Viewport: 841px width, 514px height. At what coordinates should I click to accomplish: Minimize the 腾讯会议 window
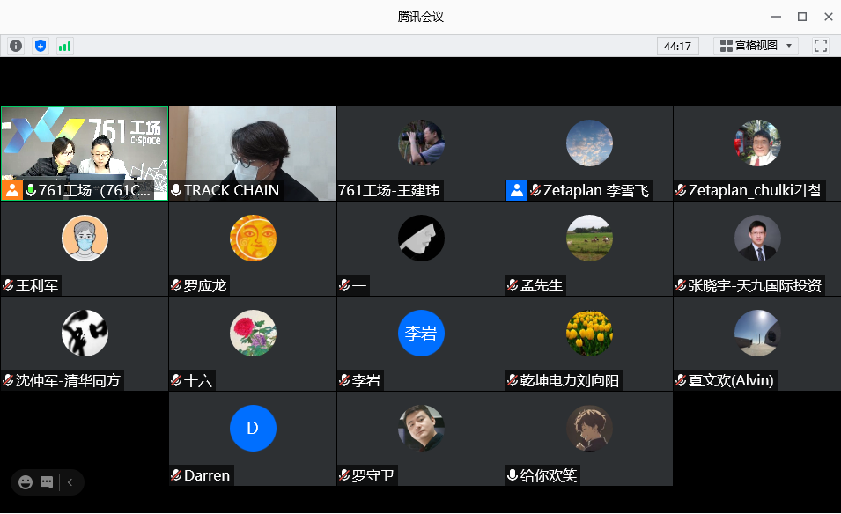pyautogui.click(x=776, y=17)
